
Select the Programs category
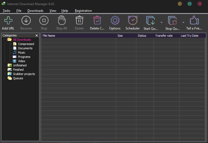(x=24, y=57)
